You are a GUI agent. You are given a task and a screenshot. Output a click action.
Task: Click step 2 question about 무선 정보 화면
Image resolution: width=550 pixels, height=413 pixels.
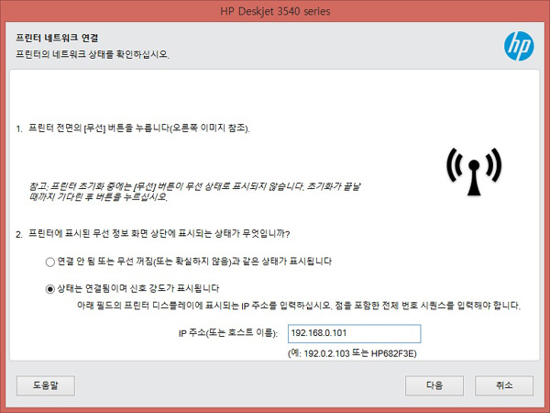[153, 234]
